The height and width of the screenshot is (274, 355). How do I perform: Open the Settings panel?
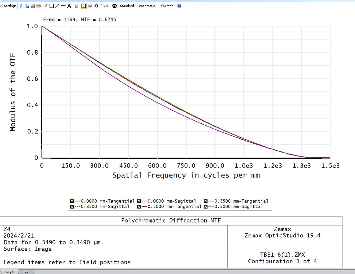coord(10,6)
